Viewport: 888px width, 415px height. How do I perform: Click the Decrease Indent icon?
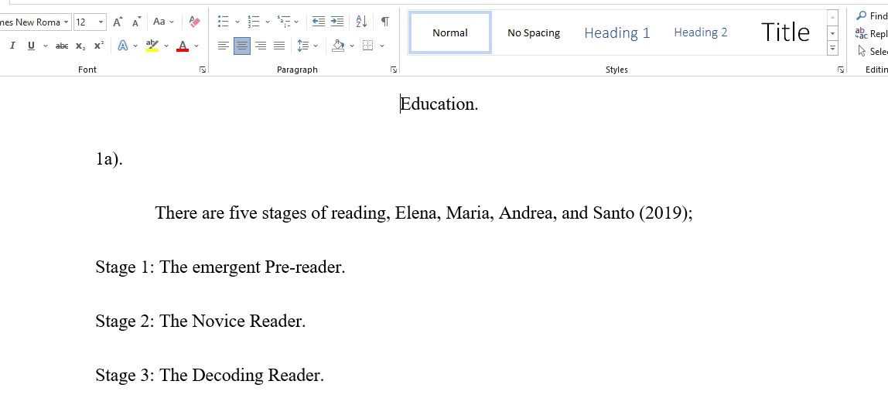(x=319, y=22)
